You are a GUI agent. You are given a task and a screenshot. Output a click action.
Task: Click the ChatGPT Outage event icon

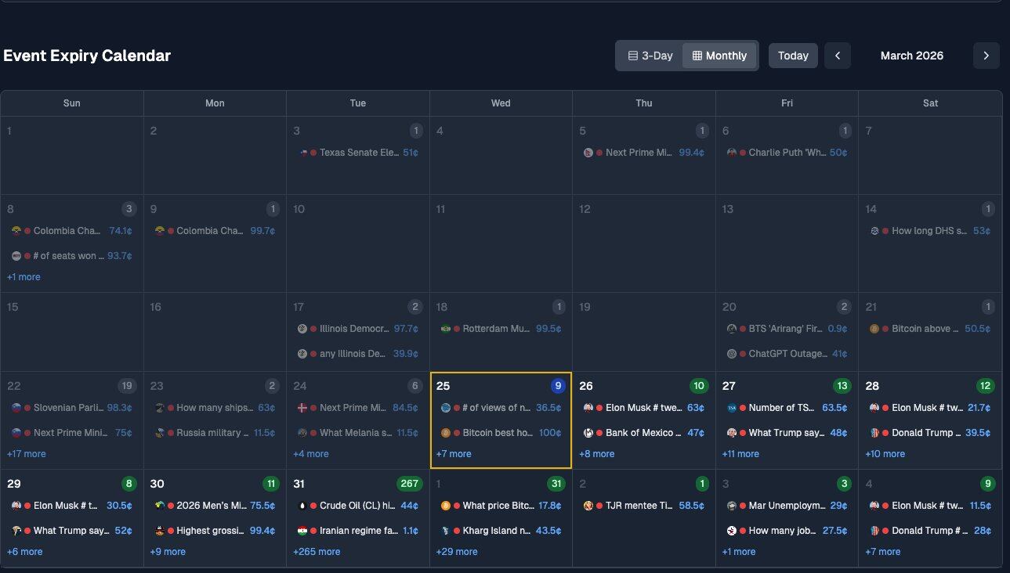pos(731,354)
